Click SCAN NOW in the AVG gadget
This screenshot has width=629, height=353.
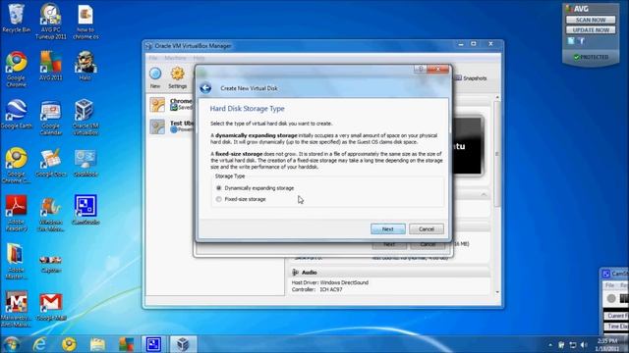point(591,20)
